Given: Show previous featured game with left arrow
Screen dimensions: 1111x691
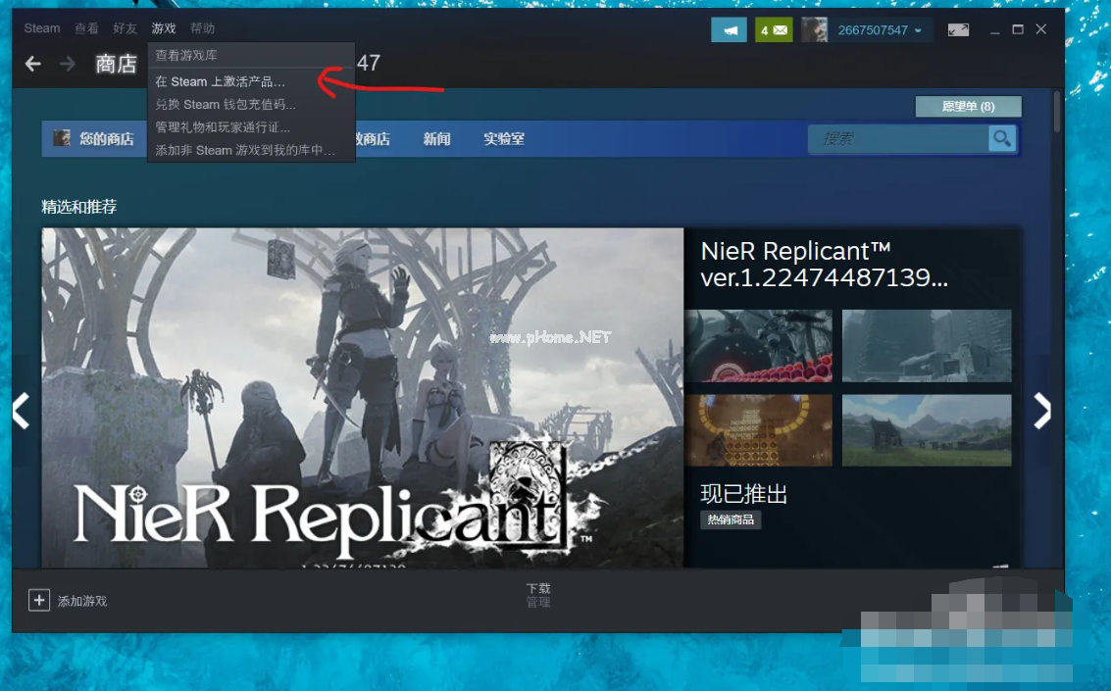Looking at the screenshot, I should [21, 412].
